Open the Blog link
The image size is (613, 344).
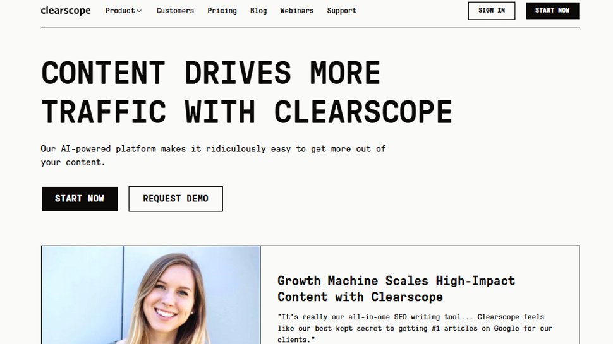click(258, 11)
